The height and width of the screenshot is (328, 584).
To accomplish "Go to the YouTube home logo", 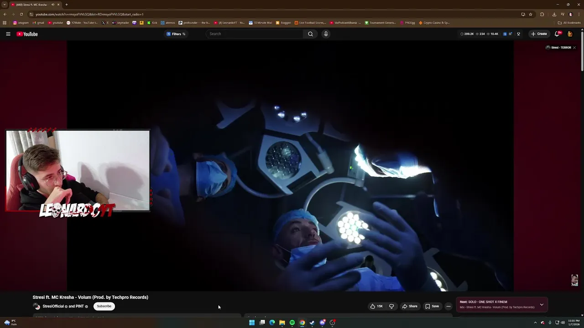I will click(27, 34).
